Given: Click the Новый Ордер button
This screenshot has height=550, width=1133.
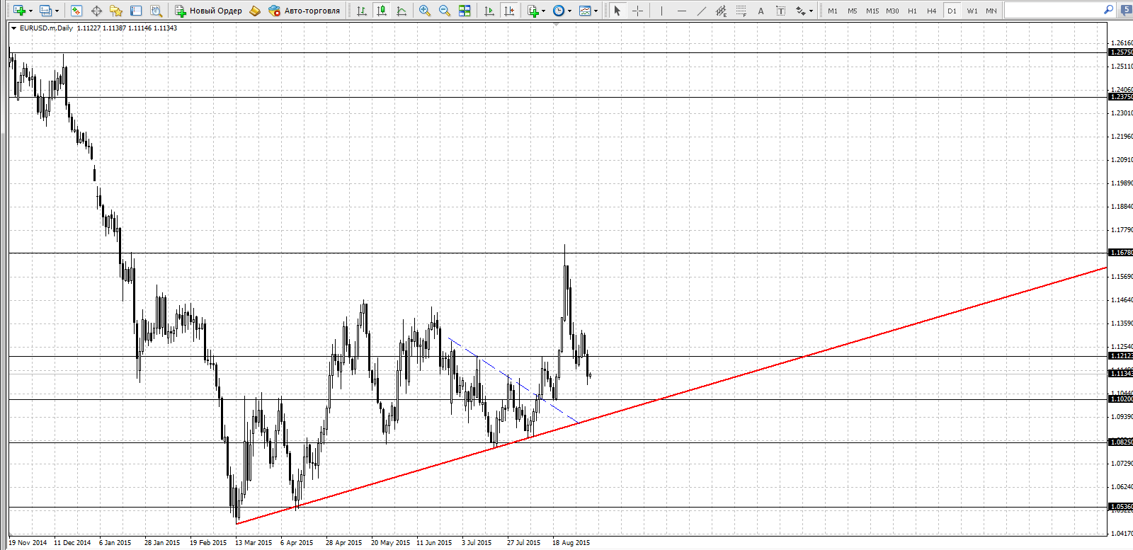Looking at the screenshot, I should [x=209, y=11].
